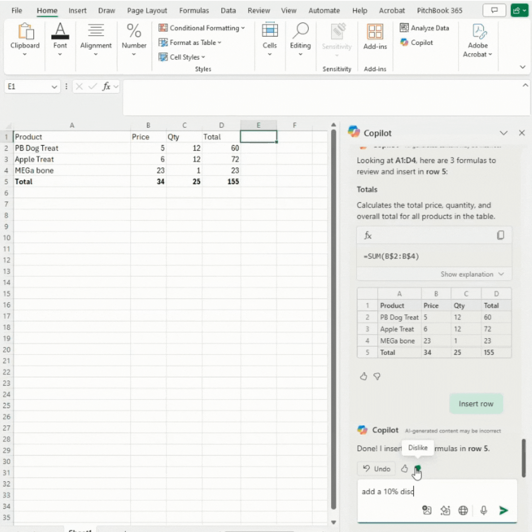532x532 pixels.
Task: Dislike the Done response
Action: [x=418, y=468]
